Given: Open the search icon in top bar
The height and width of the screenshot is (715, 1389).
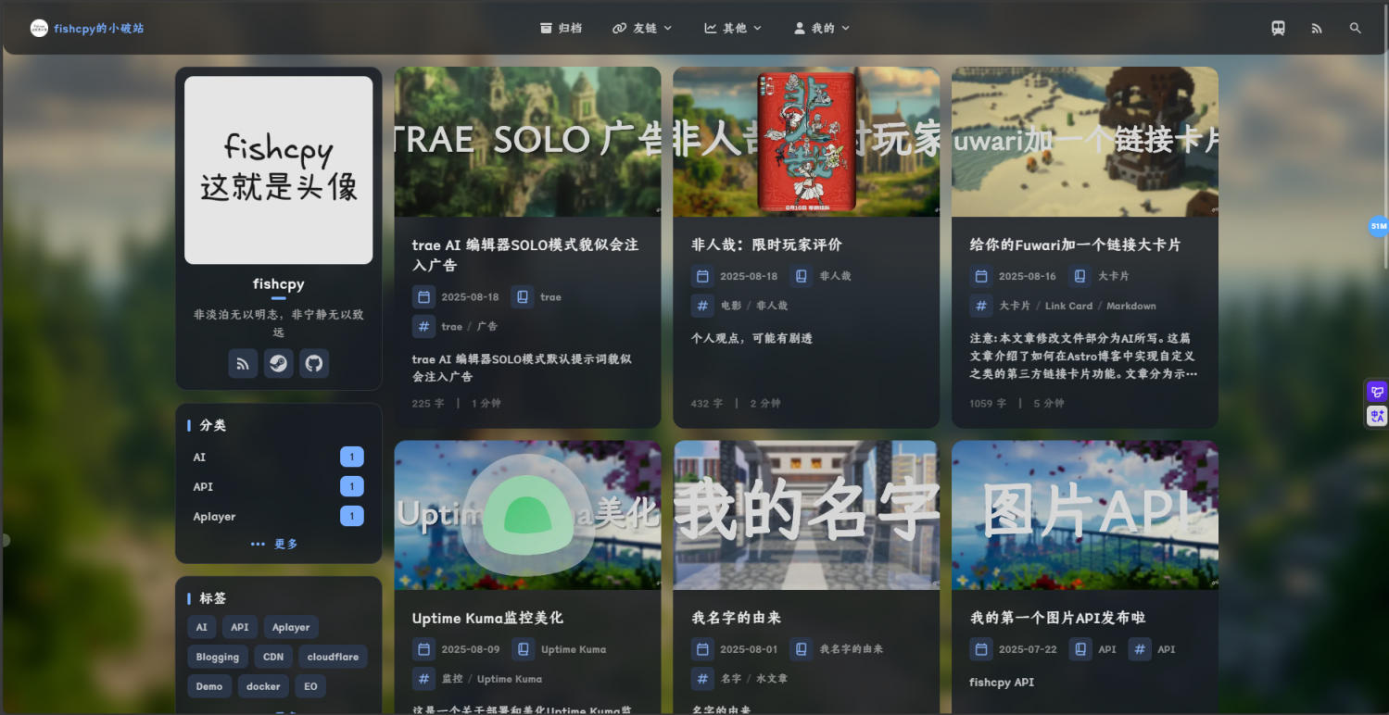Looking at the screenshot, I should (1356, 29).
